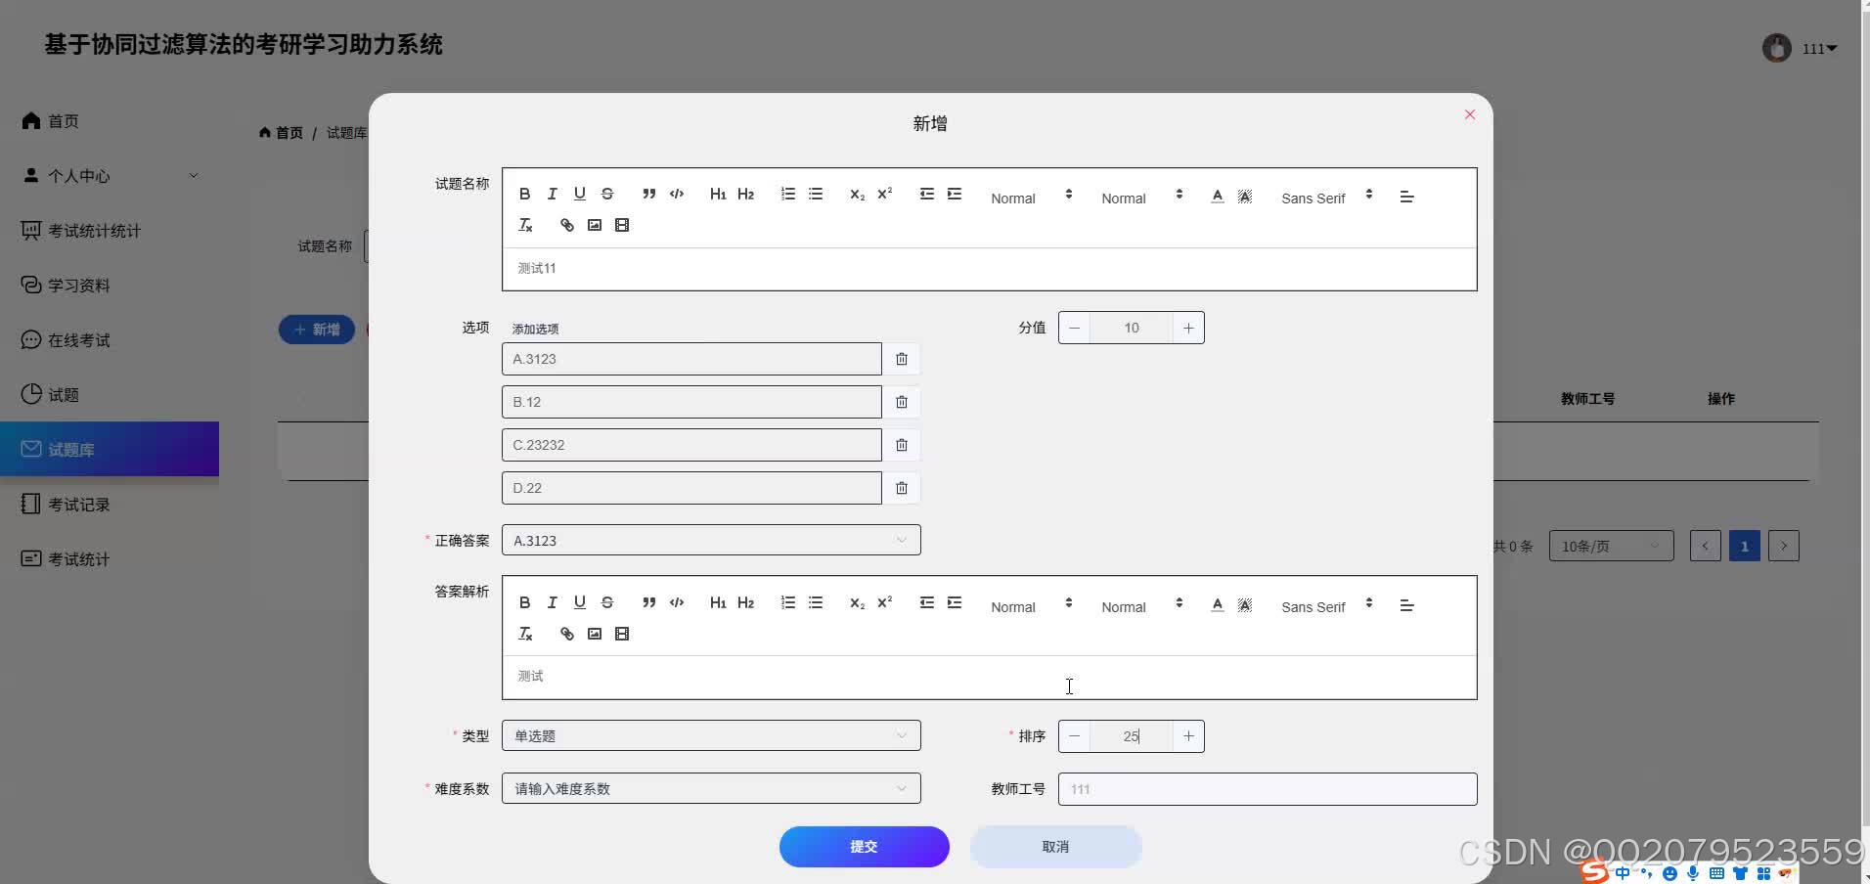Apply H2 heading in 试题名称 editor
This screenshot has height=884, width=1870.
coord(745,194)
